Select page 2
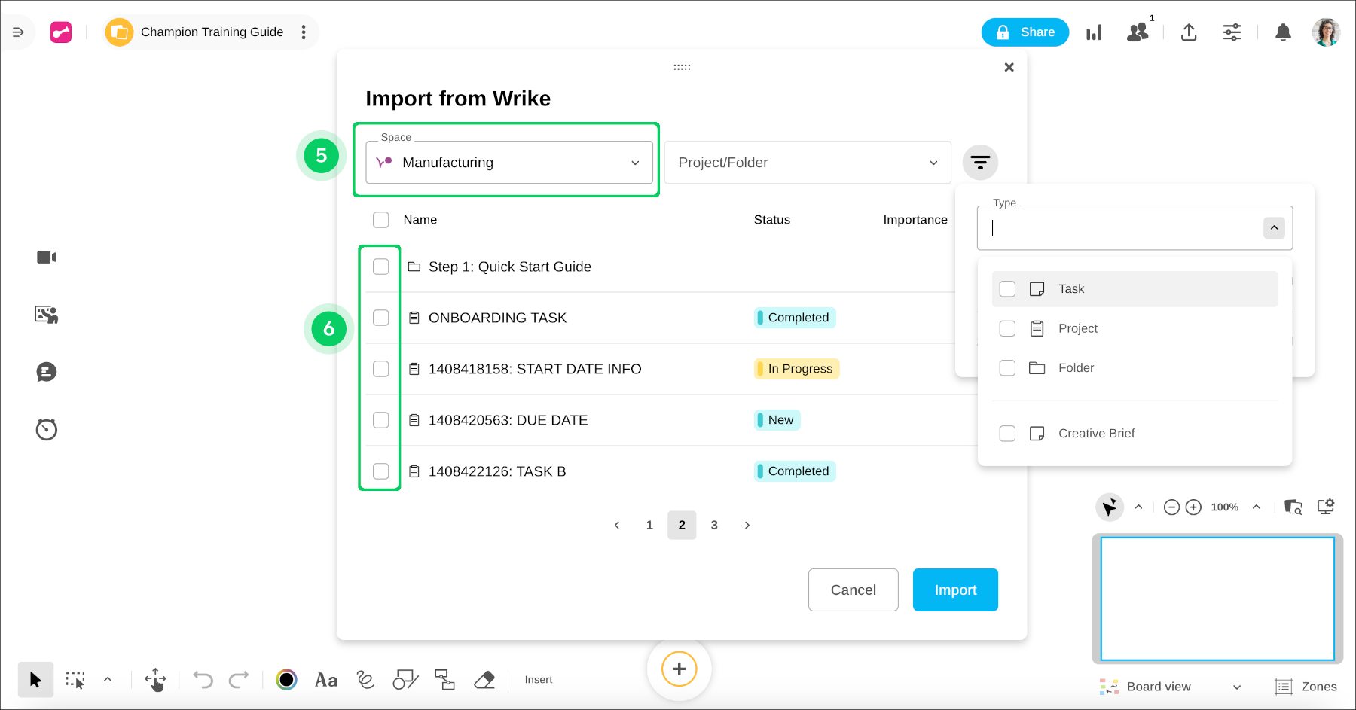1356x710 pixels. pos(682,526)
